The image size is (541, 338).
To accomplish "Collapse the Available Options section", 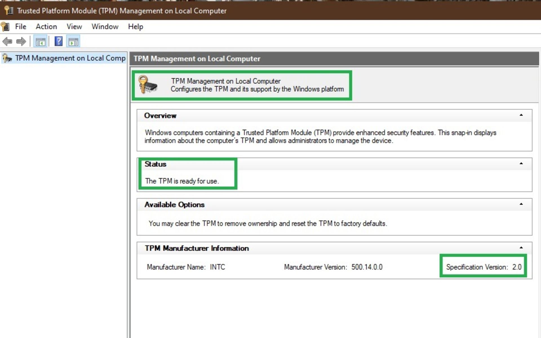I will click(x=521, y=204).
